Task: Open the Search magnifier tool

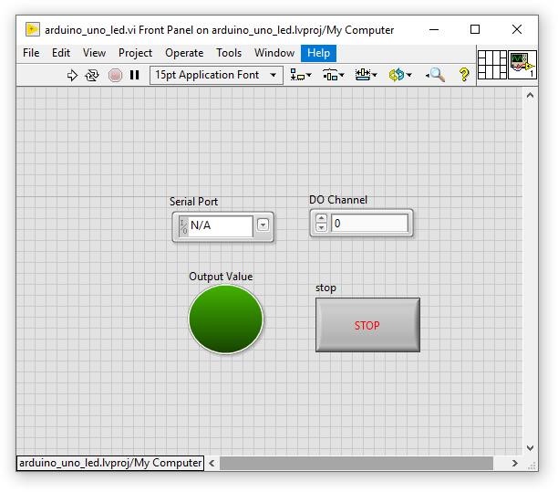Action: [x=436, y=75]
